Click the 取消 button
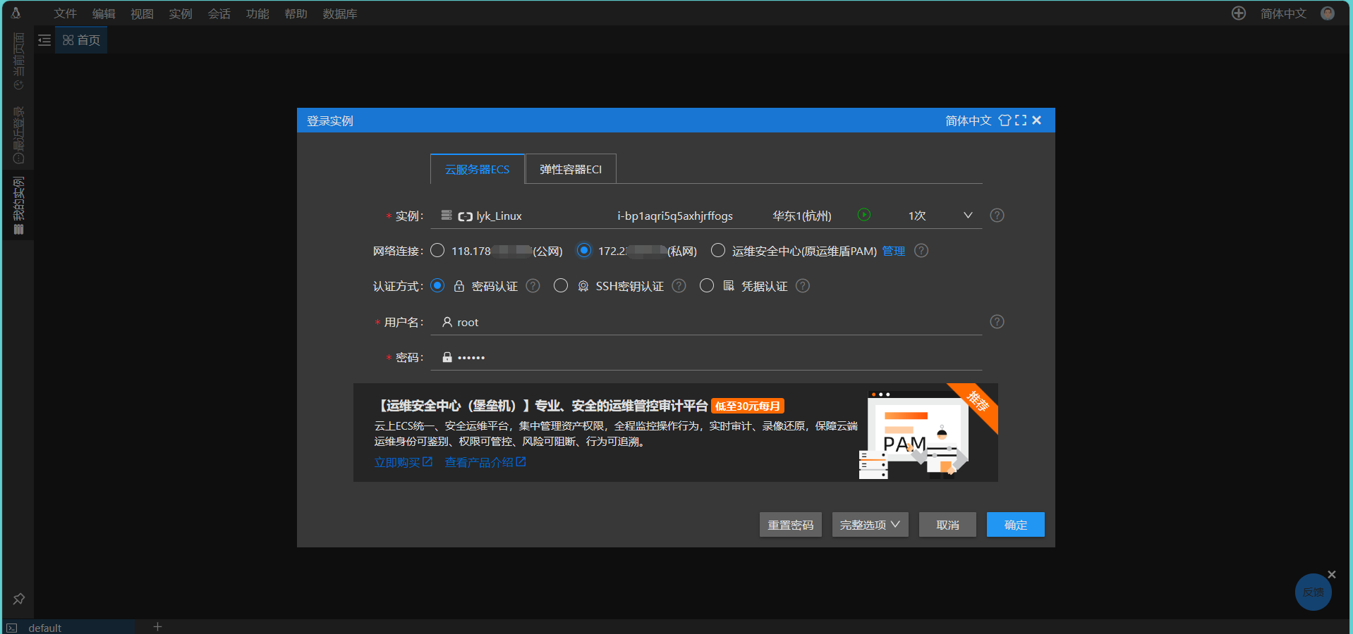 click(x=947, y=525)
